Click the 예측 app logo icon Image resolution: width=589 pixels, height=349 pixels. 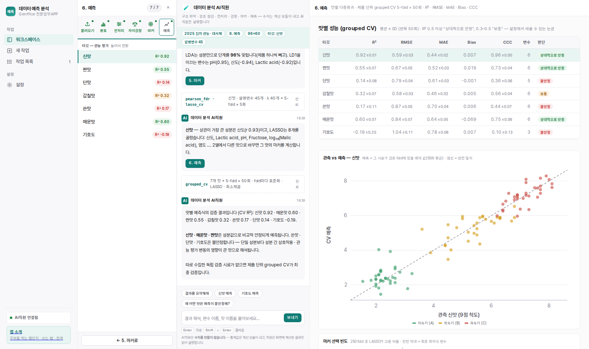11,11
